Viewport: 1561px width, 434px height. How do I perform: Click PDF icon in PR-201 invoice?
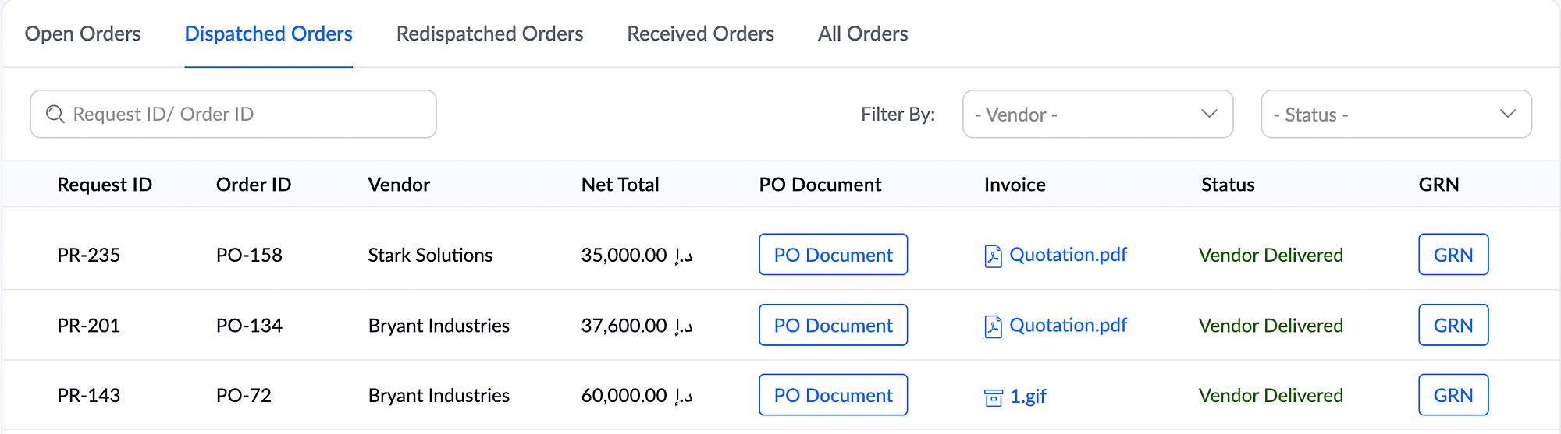coord(993,326)
